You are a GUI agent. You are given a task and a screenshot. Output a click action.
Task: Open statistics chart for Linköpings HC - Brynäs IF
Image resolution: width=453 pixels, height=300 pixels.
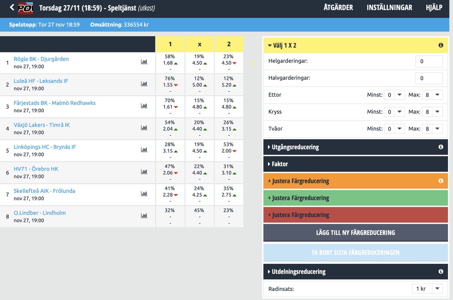pos(144,150)
